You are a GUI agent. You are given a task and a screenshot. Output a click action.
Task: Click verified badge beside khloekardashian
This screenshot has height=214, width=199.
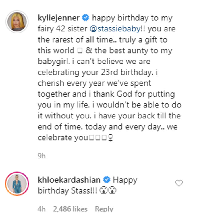(106, 180)
